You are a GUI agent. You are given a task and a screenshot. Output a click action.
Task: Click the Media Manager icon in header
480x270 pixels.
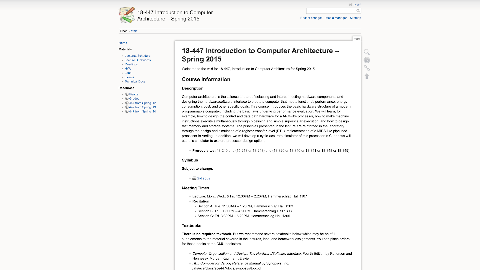point(336,18)
